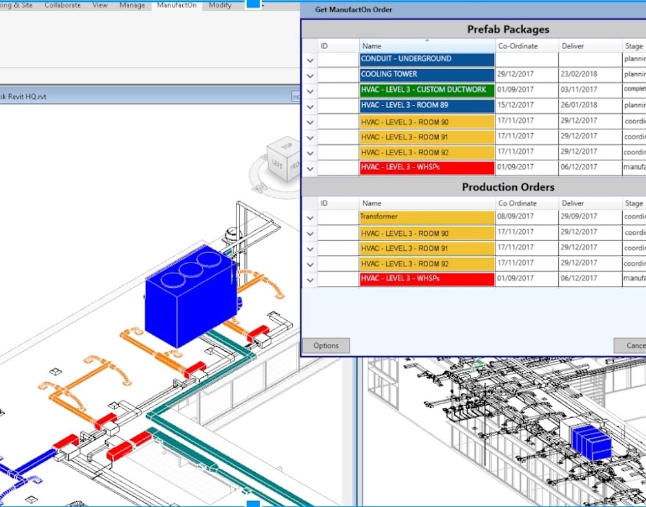646x507 pixels.
Task: Expand the HVAC - LEVEL 3 - ROOM 89 row
Action: click(310, 105)
